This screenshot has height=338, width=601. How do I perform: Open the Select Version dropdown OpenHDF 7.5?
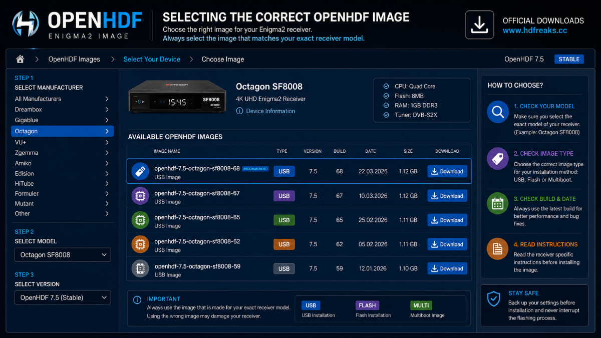pos(63,297)
